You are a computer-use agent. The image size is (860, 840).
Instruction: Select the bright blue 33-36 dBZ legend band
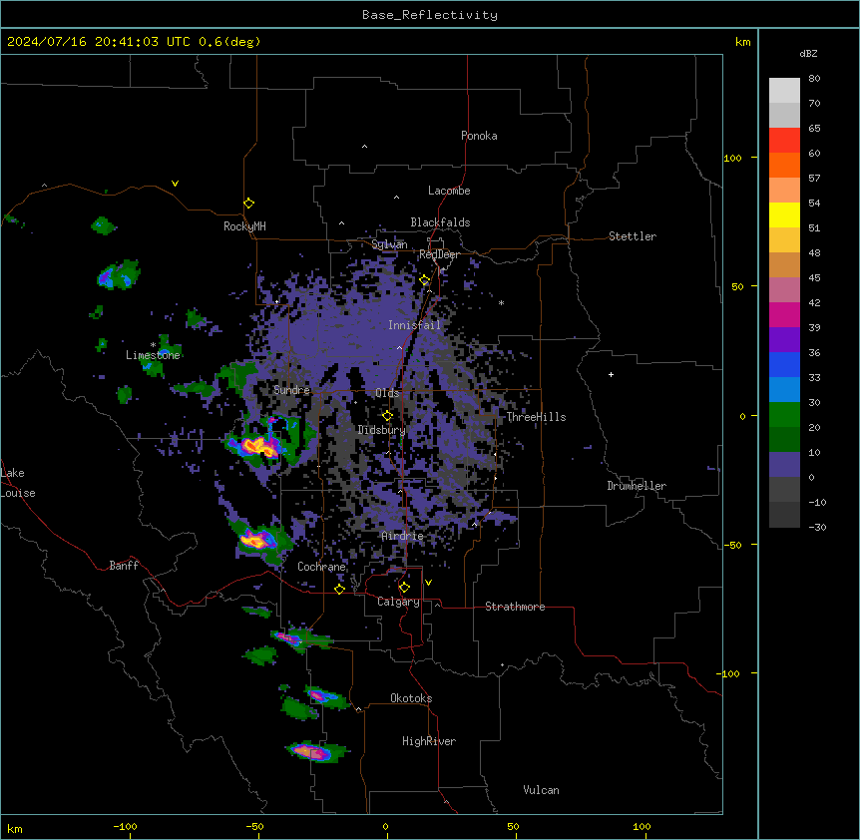(784, 364)
